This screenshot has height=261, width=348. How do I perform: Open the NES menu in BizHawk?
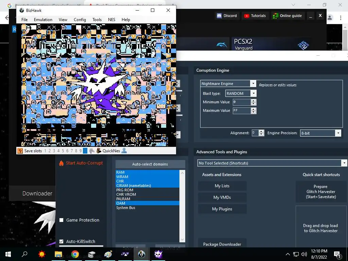tap(111, 20)
